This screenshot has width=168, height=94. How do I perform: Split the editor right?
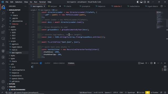pos(162,6)
